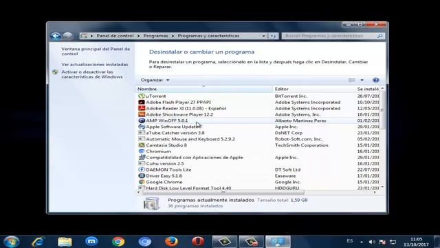Image resolution: width=440 pixels, height=248 pixels.
Task: Click the vertical scrollbar of program list
Action: tap(382, 110)
